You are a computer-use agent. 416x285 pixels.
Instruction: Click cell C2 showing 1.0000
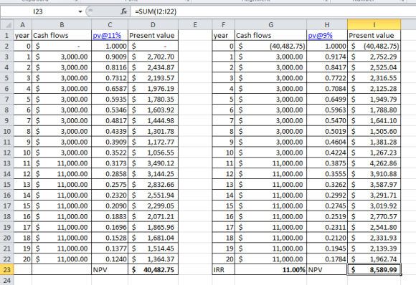[x=110, y=46]
